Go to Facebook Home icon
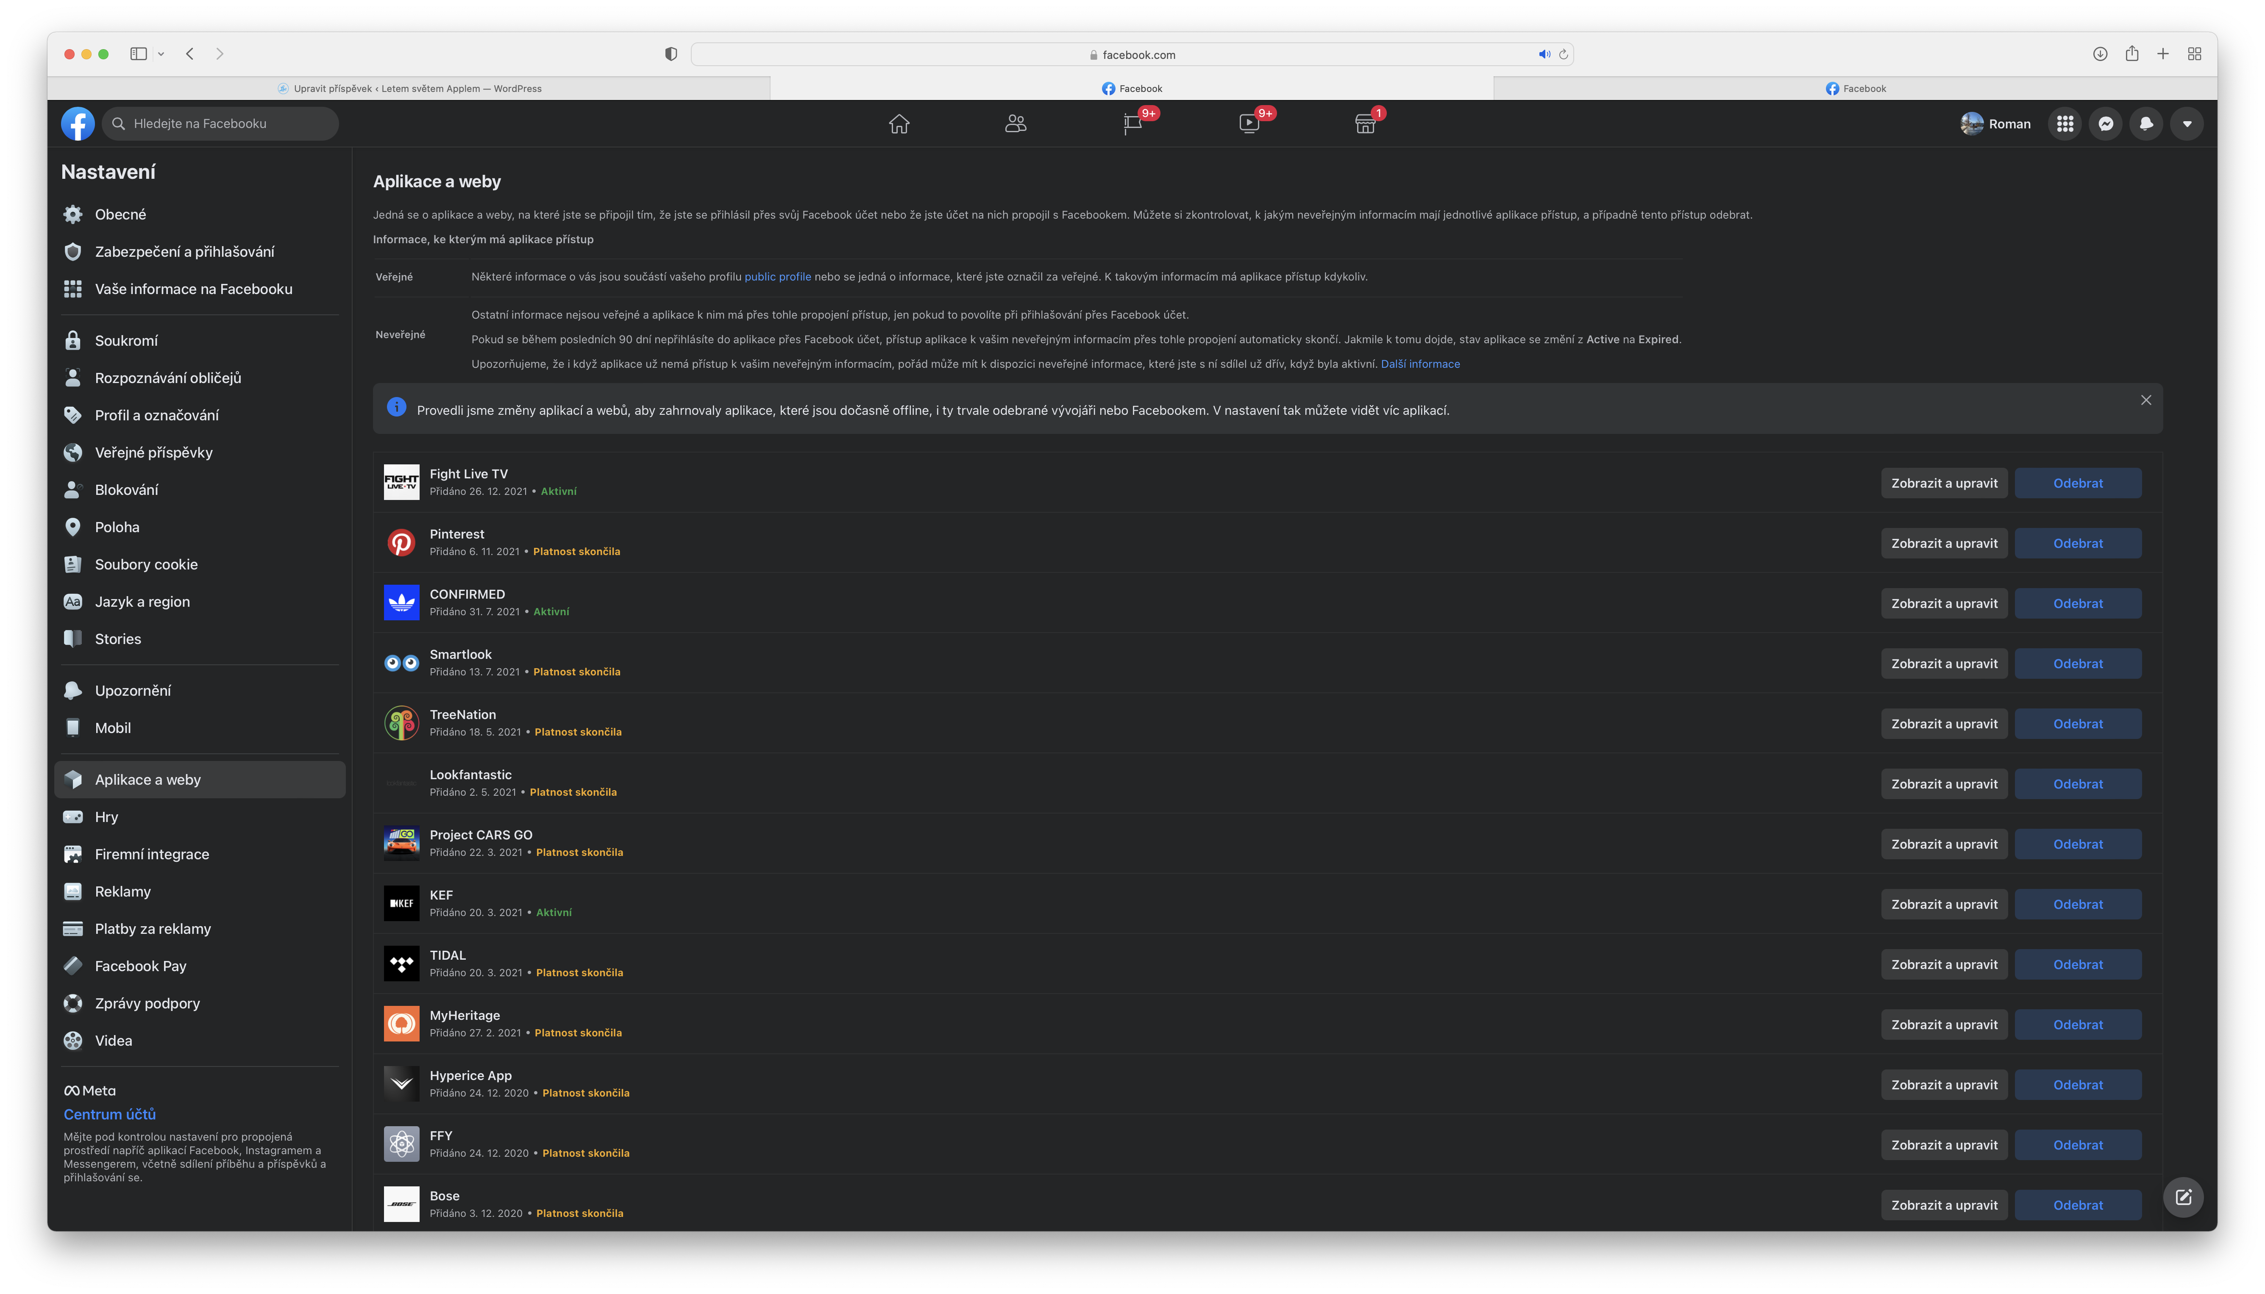The width and height of the screenshot is (2265, 1294). click(899, 124)
